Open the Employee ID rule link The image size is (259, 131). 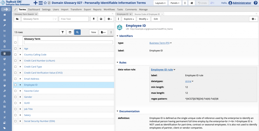click(x=162, y=70)
